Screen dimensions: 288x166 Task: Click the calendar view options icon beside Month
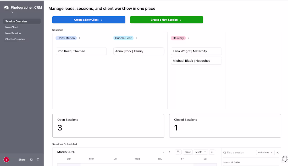[212, 152]
